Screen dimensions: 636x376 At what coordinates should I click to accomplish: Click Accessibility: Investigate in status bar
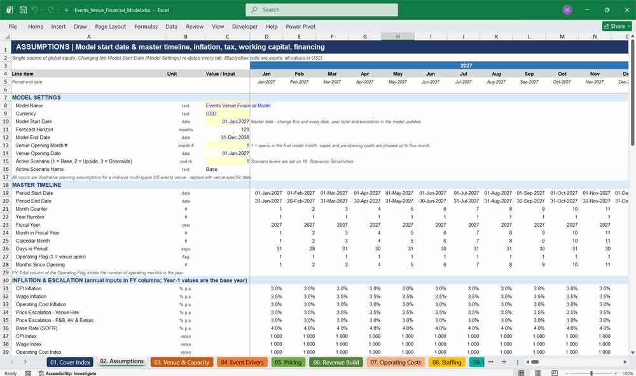(x=67, y=373)
